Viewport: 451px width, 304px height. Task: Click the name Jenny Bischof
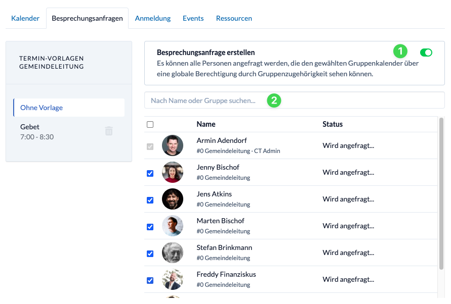(x=218, y=167)
